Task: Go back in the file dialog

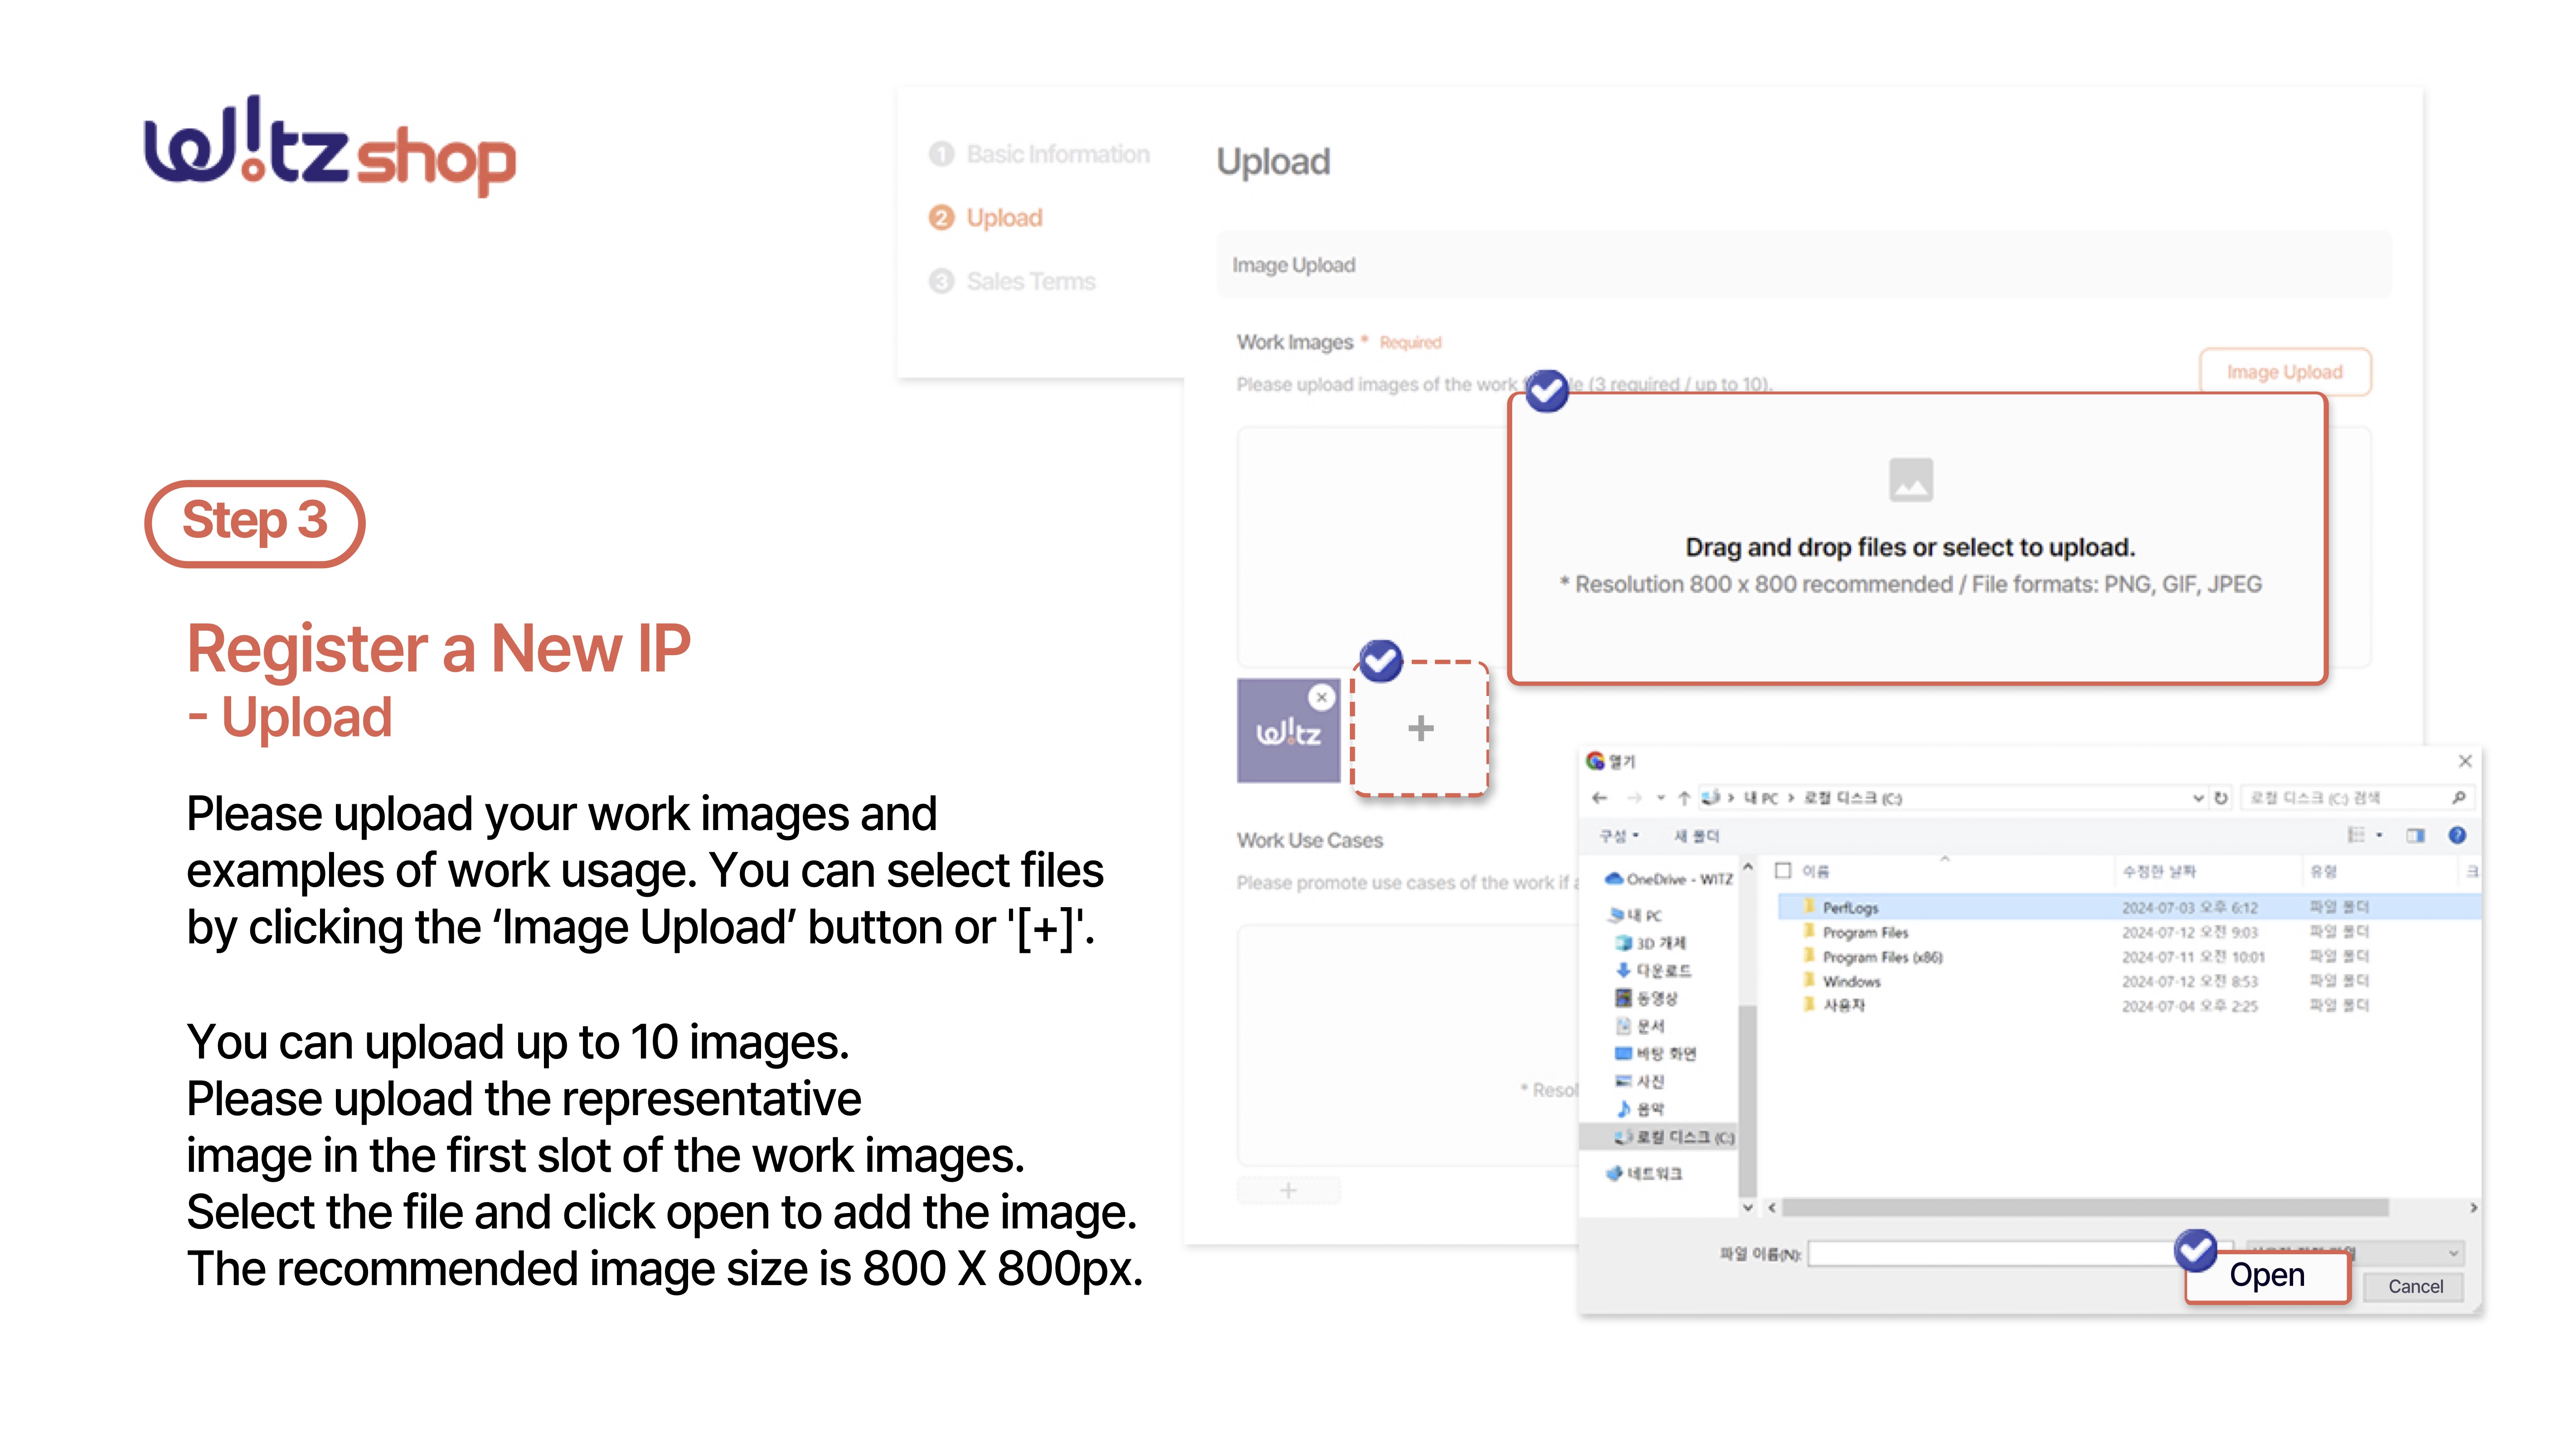Action: pos(1600,797)
